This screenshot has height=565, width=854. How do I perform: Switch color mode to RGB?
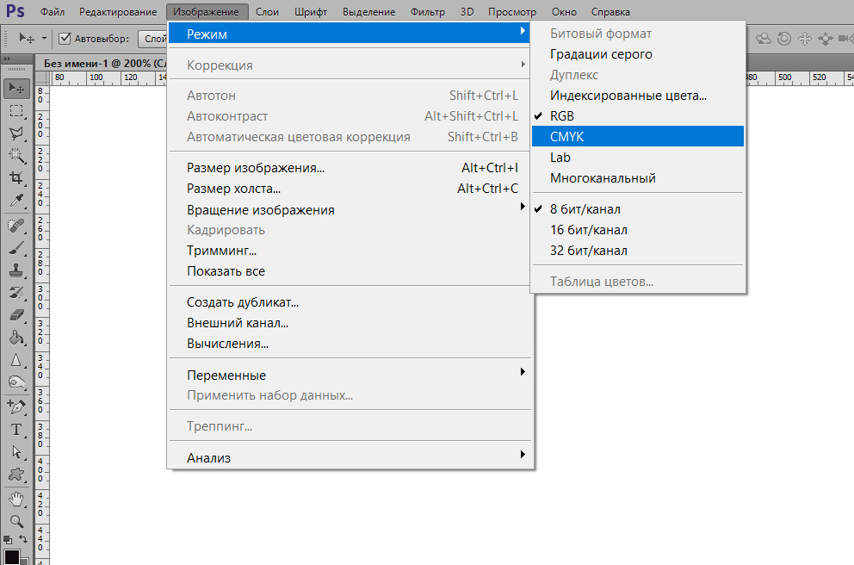coord(562,116)
